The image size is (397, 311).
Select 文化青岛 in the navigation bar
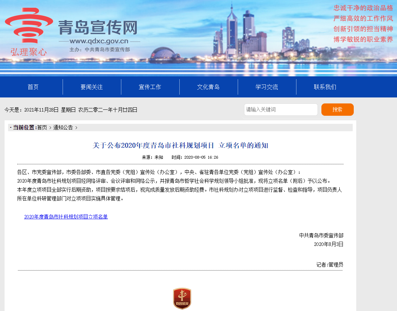pos(209,87)
